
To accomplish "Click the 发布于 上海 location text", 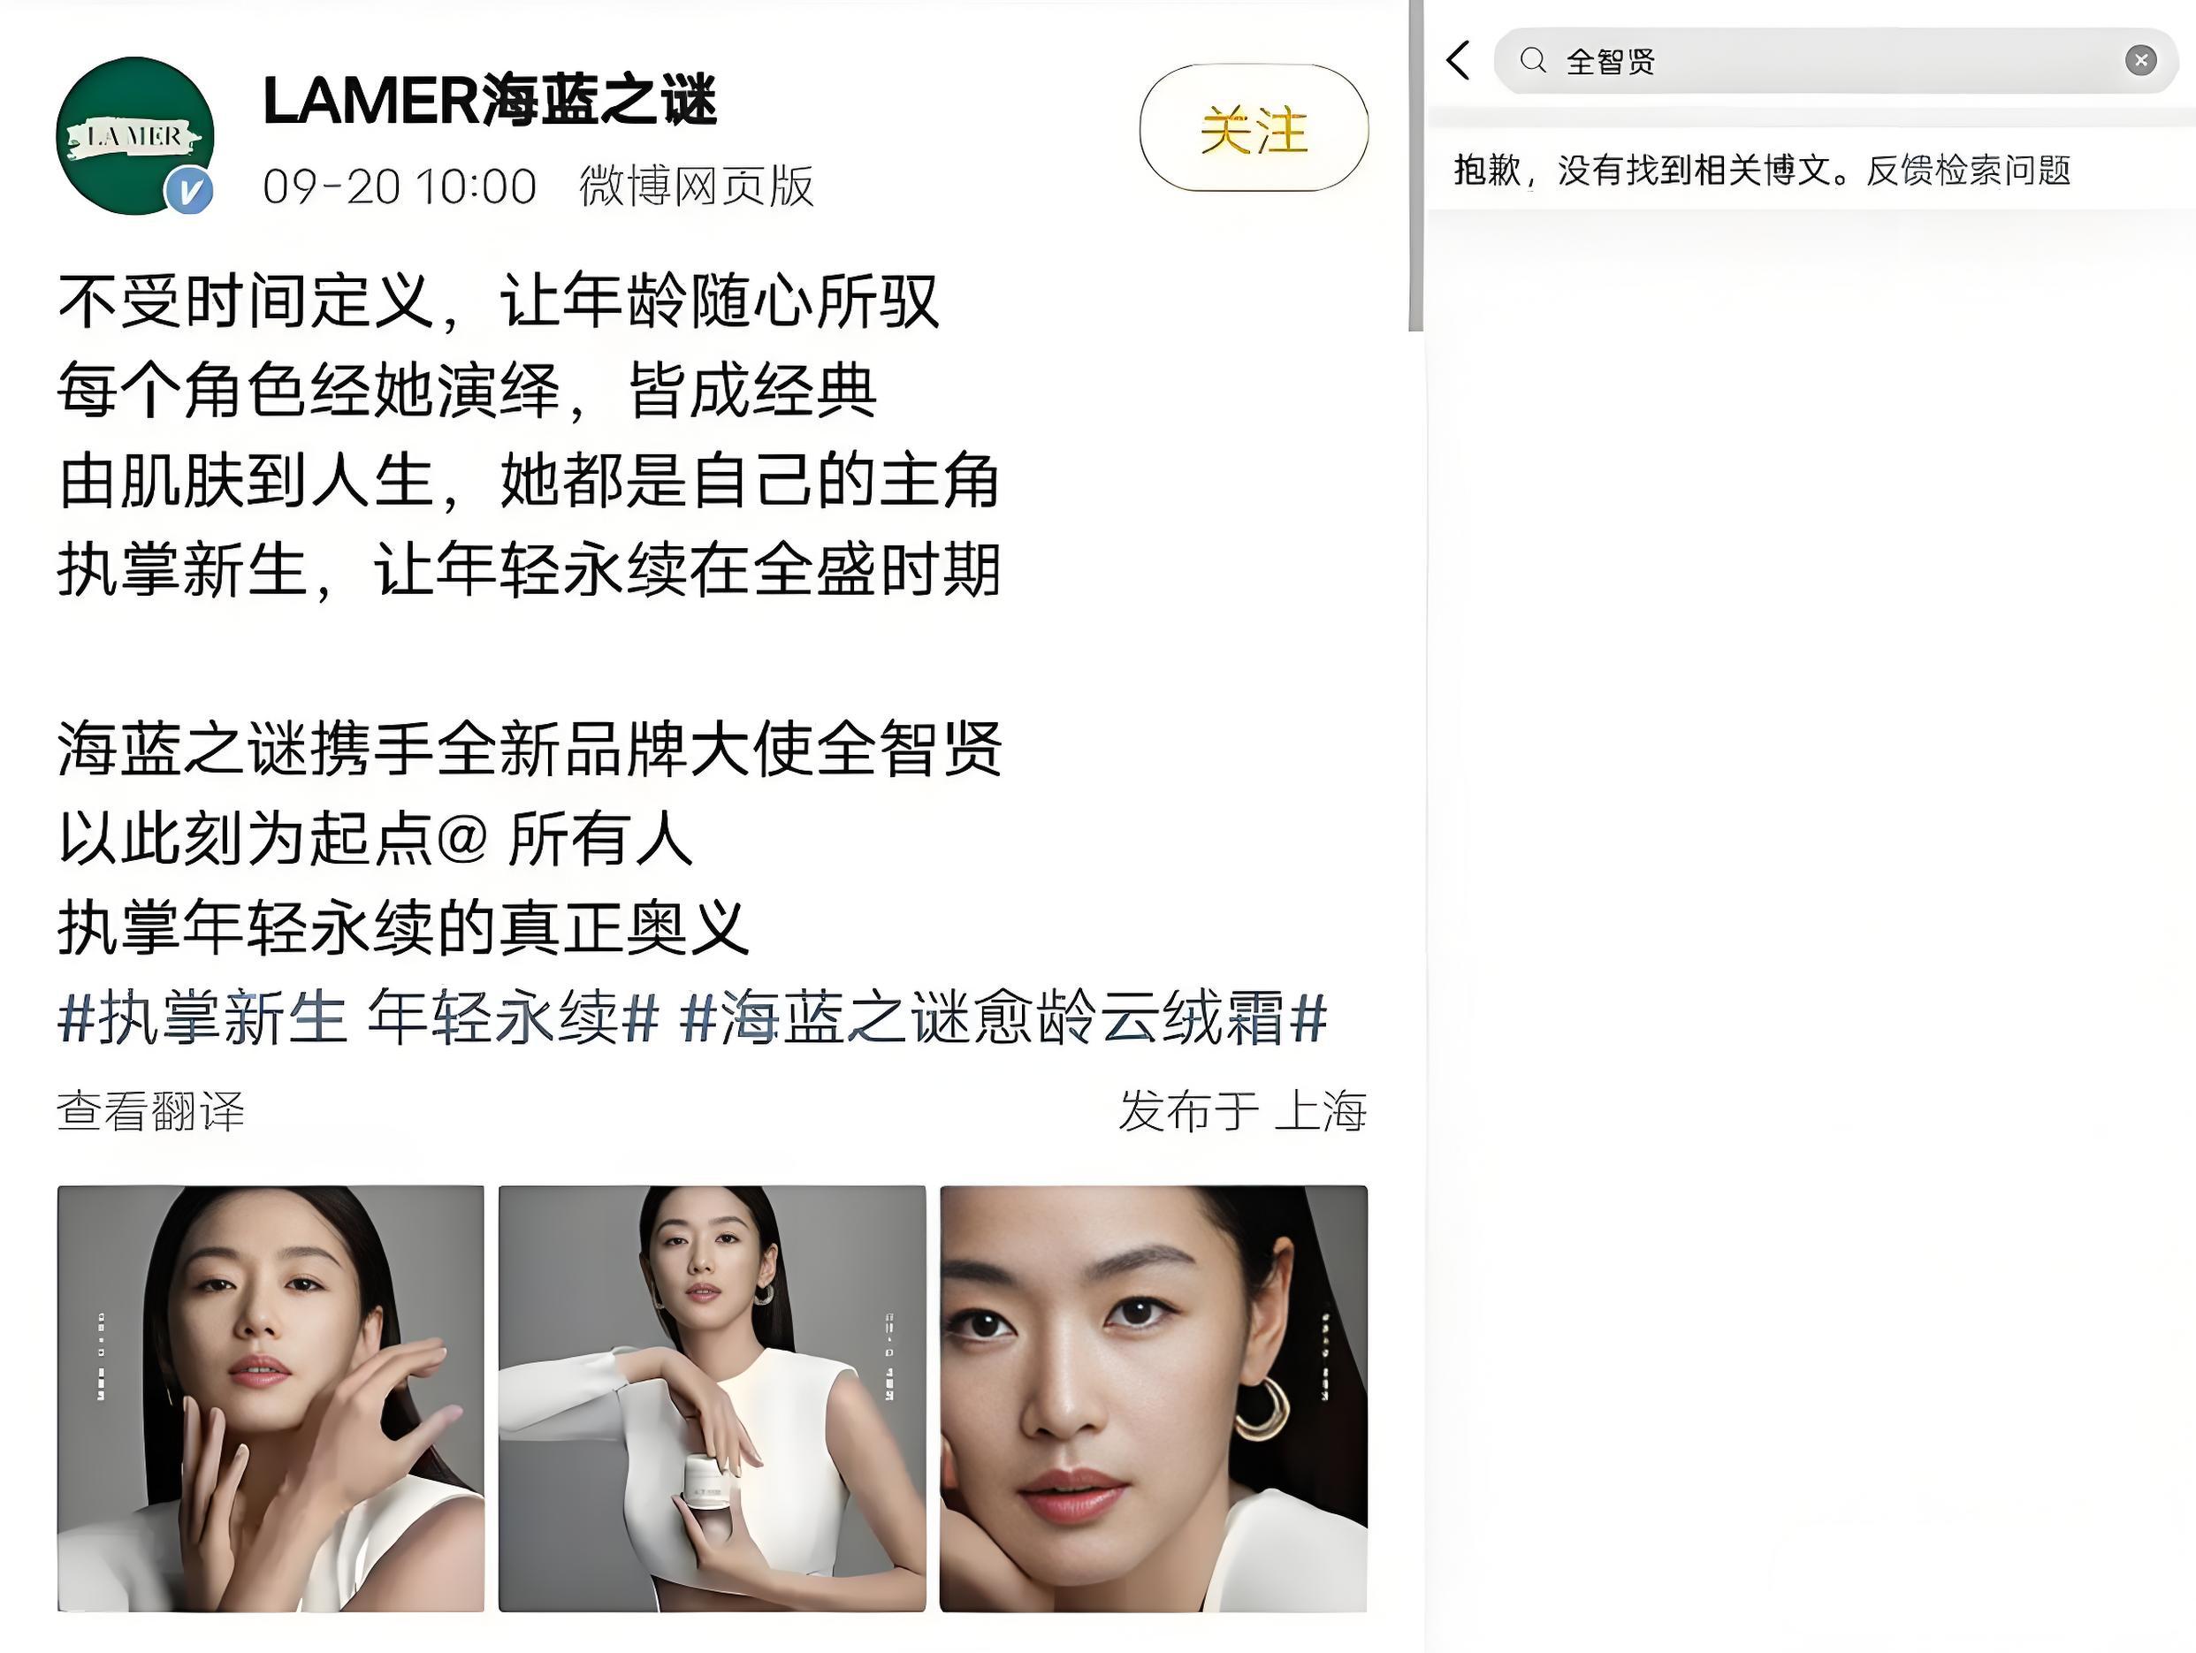I will (1243, 1111).
